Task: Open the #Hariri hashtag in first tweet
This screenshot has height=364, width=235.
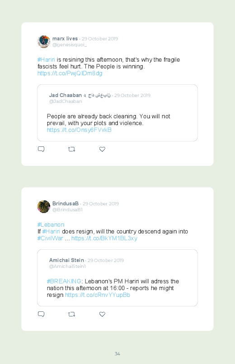Action: click(46, 60)
